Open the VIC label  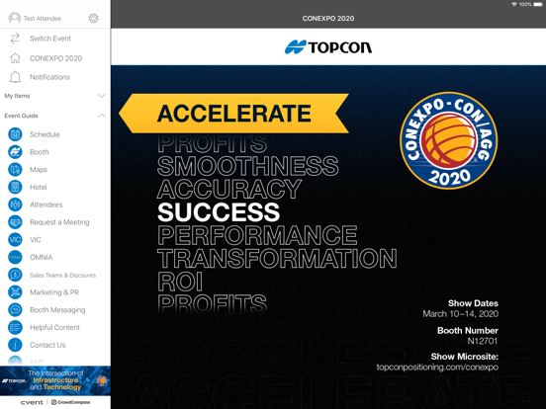tap(36, 240)
